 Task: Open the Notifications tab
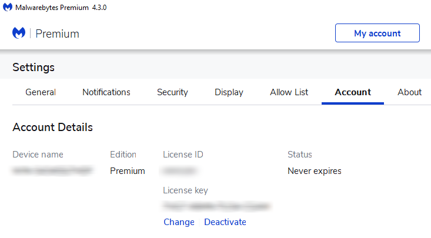pyautogui.click(x=106, y=92)
